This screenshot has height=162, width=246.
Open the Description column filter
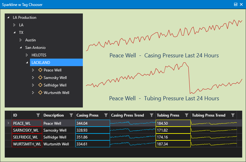click(x=71, y=115)
